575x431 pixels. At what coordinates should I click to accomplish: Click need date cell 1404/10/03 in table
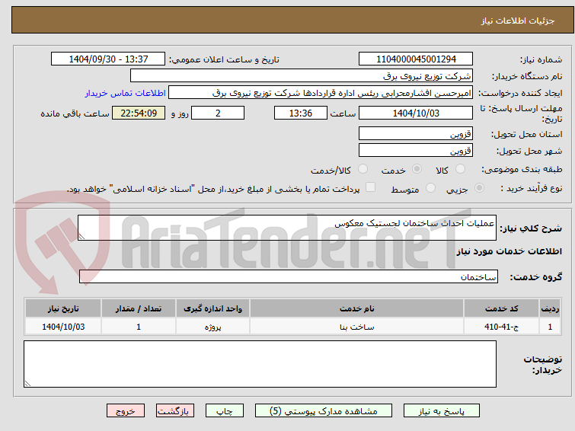(x=63, y=327)
